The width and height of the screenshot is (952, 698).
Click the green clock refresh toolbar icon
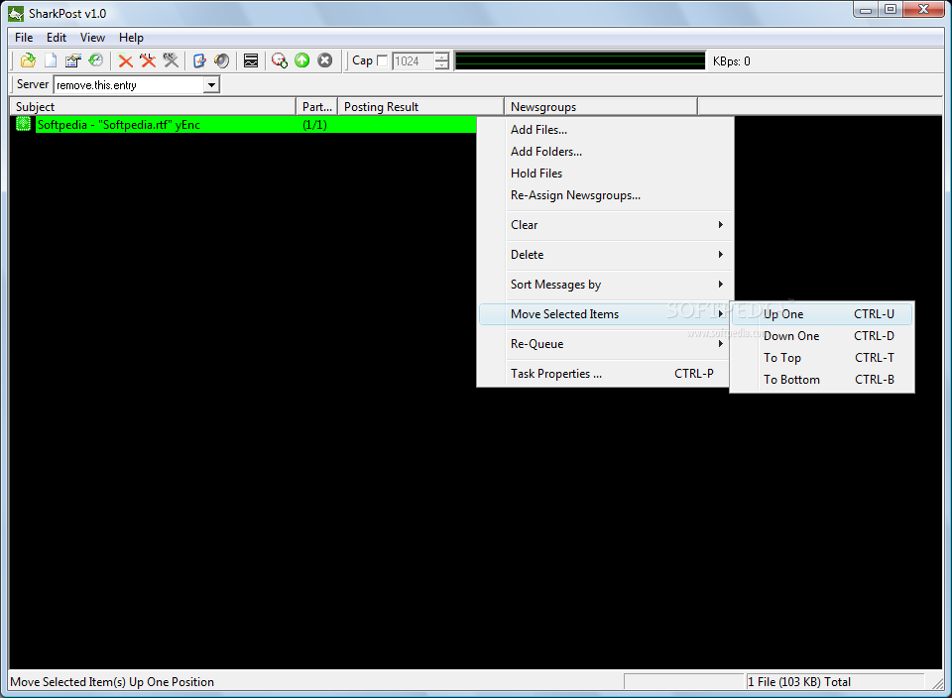point(96,60)
